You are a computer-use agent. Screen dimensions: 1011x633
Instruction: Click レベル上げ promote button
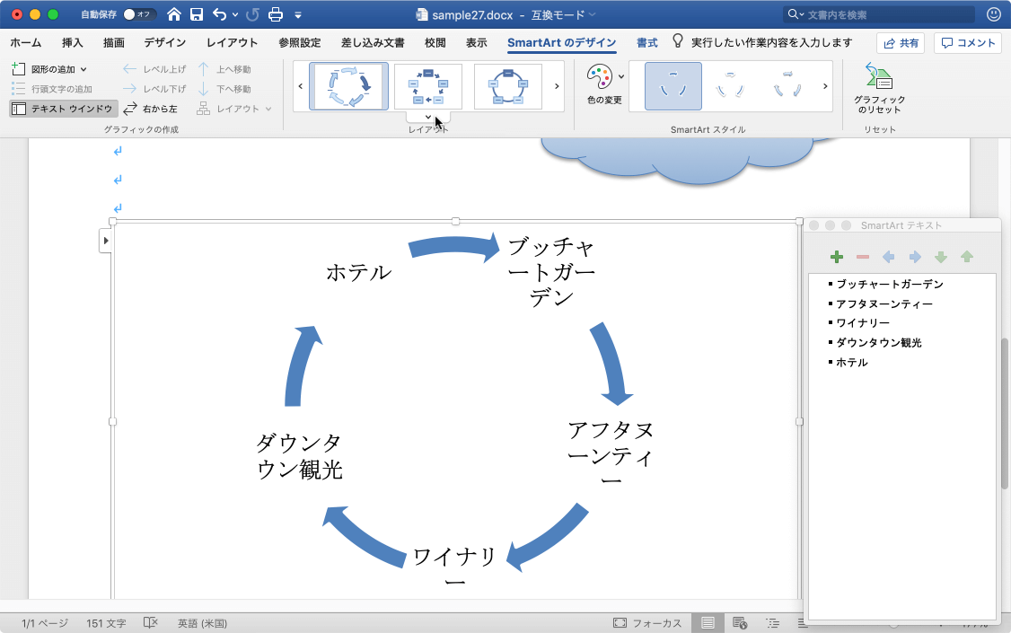point(154,69)
